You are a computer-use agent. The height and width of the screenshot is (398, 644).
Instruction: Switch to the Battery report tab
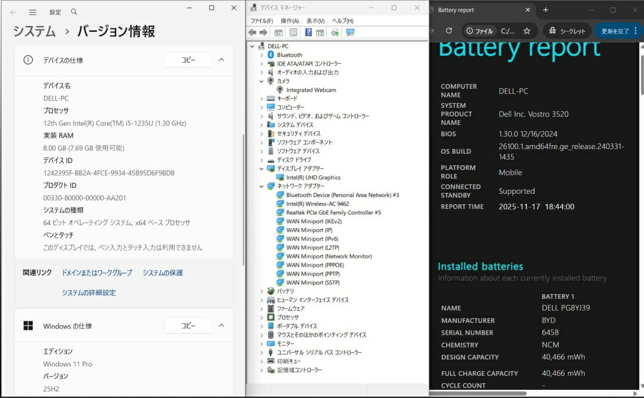point(476,10)
